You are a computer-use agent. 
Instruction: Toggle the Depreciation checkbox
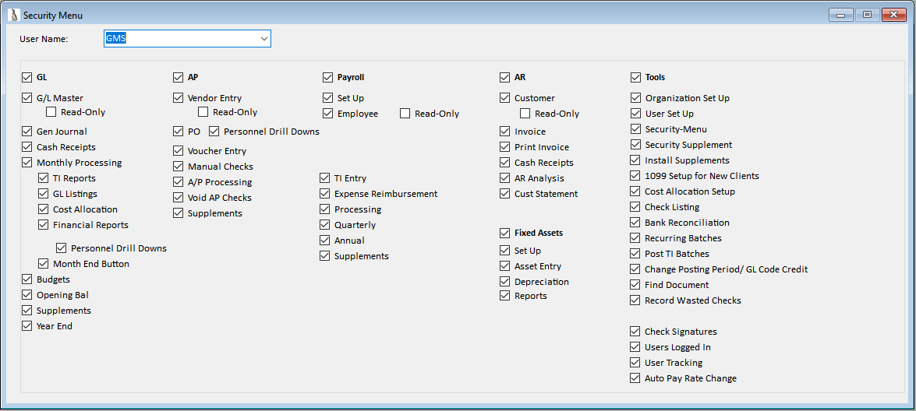click(x=504, y=282)
